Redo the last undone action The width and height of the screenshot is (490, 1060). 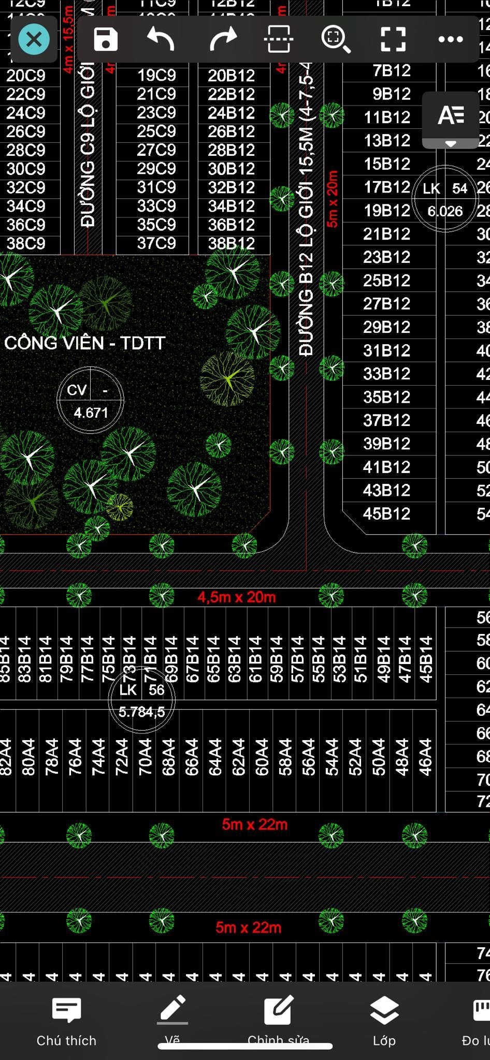click(223, 39)
